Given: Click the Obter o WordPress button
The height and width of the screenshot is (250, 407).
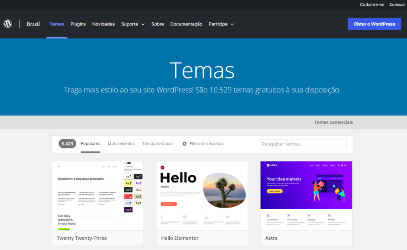Looking at the screenshot, I should point(374,24).
